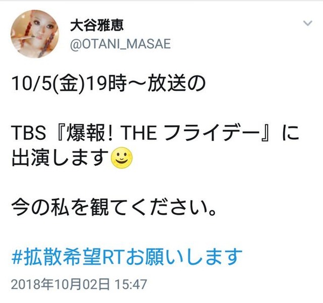
Task: Open the 大谷雅恵 profile avatar photo
Action: 34,34
